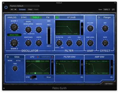
Task: Click the filter ENV amount knob
Action: (79, 43)
